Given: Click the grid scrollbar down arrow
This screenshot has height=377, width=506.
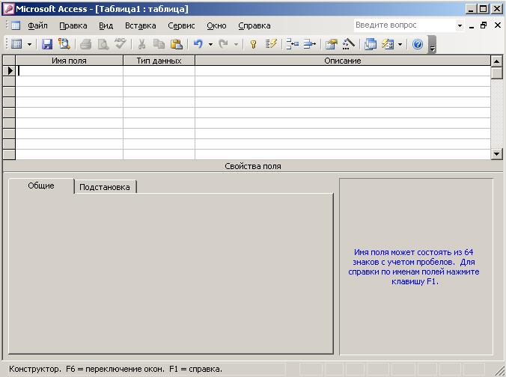Looking at the screenshot, I should 496,154.
